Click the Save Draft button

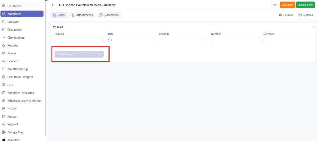288,5
